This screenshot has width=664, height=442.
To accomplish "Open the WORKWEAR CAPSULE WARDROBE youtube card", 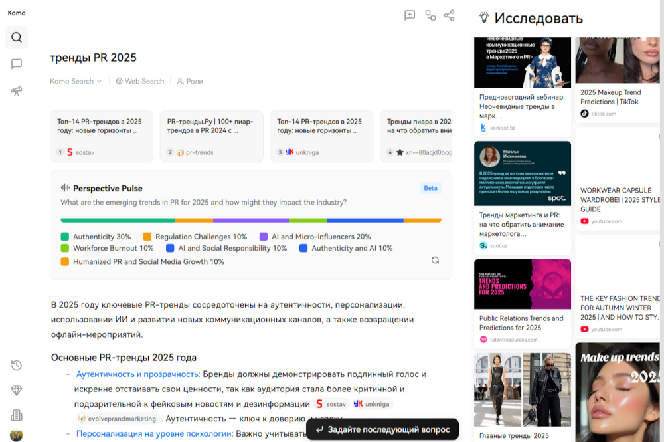I will click(x=618, y=179).
